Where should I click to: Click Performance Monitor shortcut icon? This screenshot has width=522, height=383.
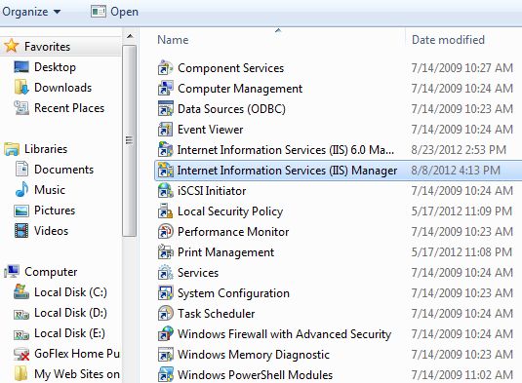click(x=166, y=231)
